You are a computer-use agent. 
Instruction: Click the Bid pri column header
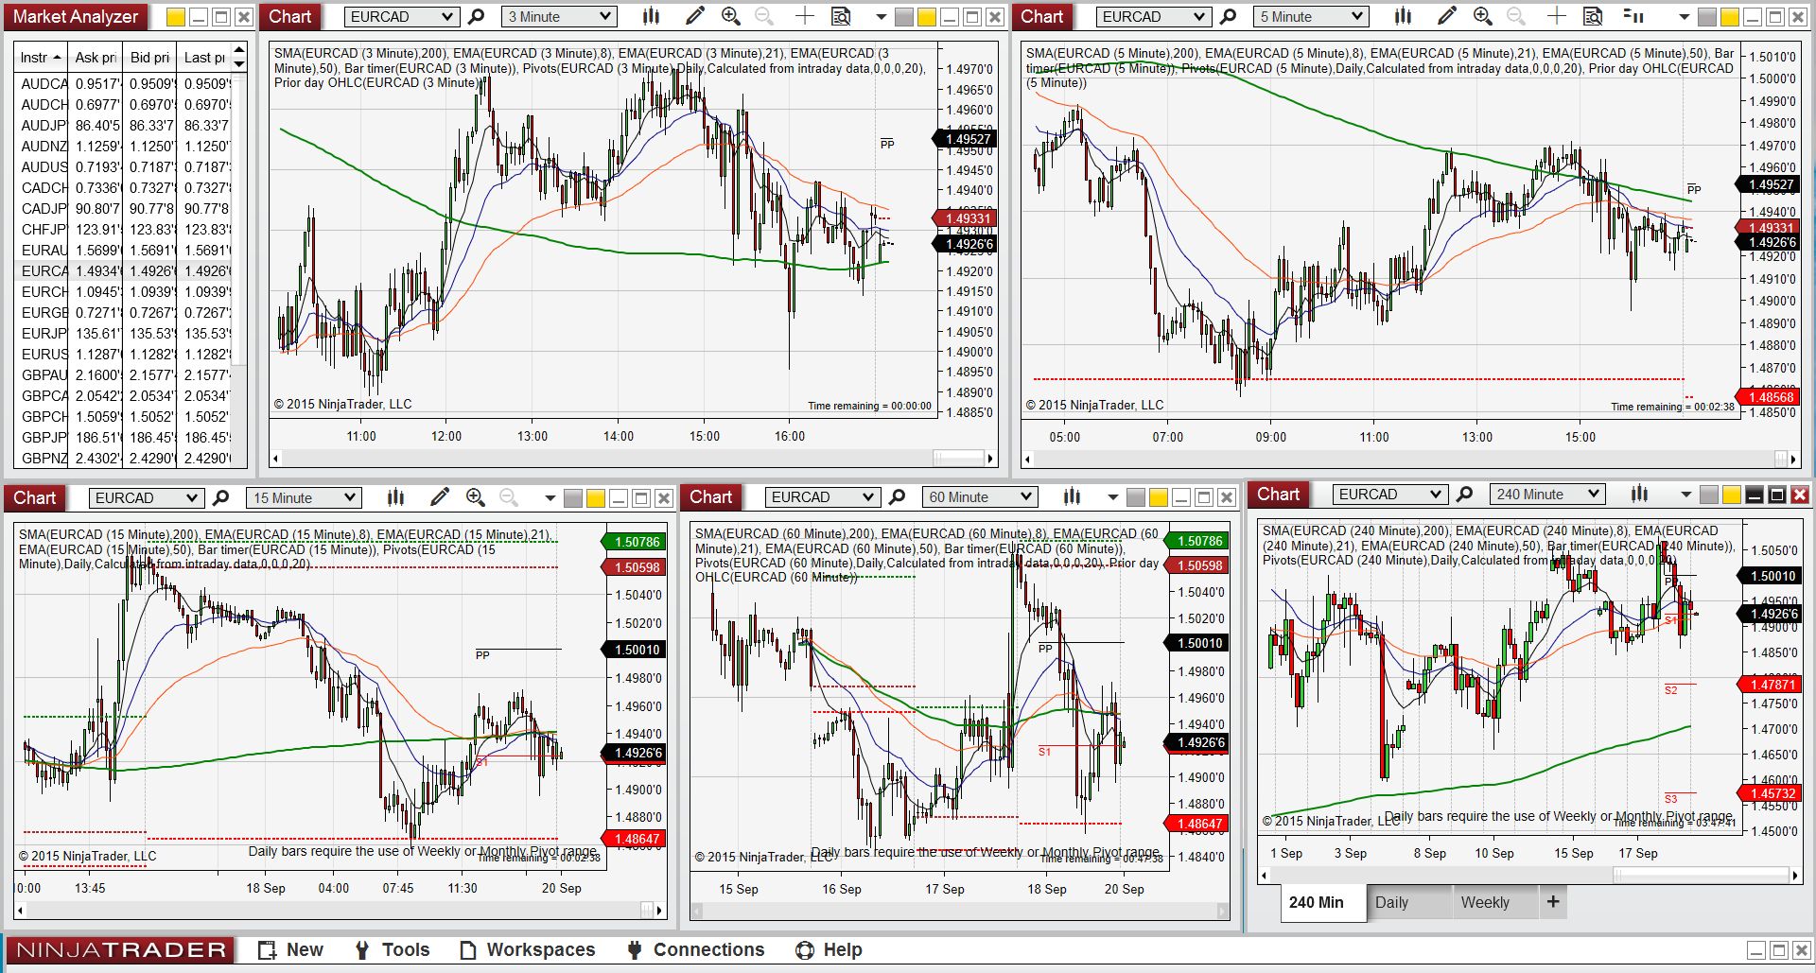coord(149,58)
